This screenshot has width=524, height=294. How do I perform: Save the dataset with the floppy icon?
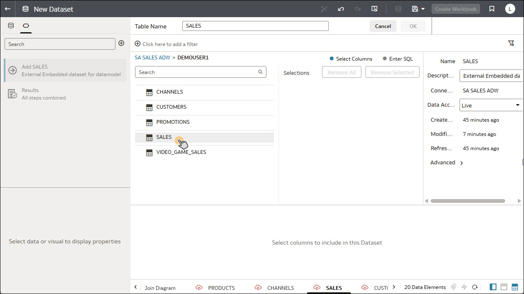pos(415,9)
